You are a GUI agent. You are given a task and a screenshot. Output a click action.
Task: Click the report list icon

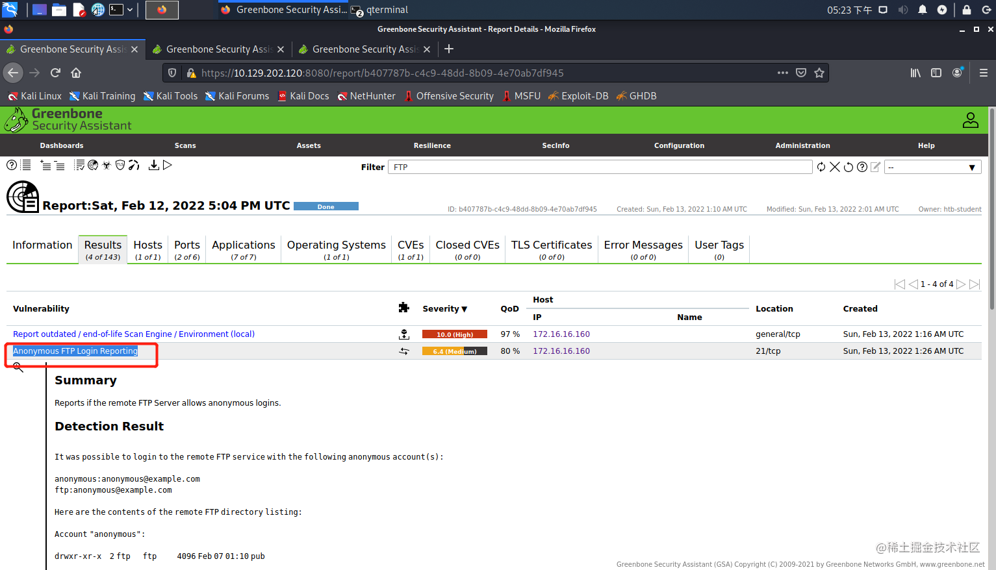tap(26, 166)
